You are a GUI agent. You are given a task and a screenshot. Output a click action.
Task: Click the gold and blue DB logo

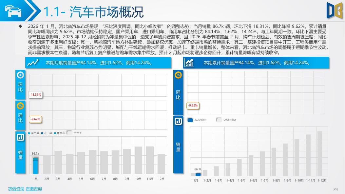coord(334,10)
